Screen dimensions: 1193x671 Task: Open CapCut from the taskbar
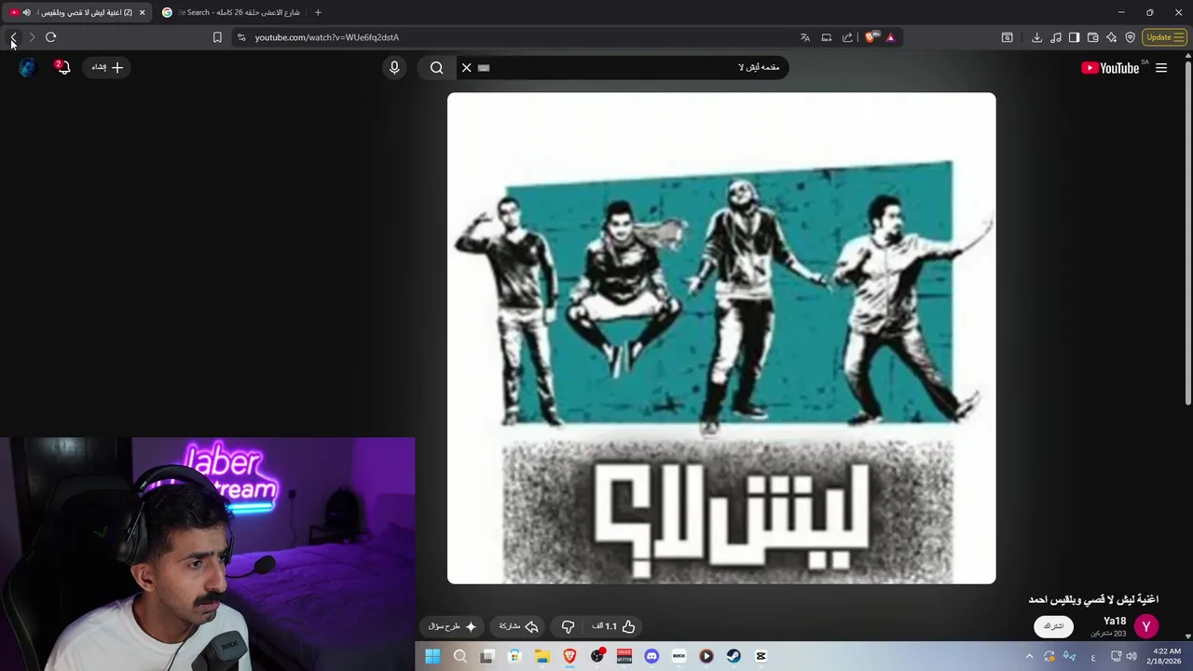pos(761,656)
